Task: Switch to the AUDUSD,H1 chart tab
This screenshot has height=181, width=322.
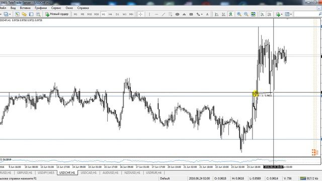Action: click(111, 173)
